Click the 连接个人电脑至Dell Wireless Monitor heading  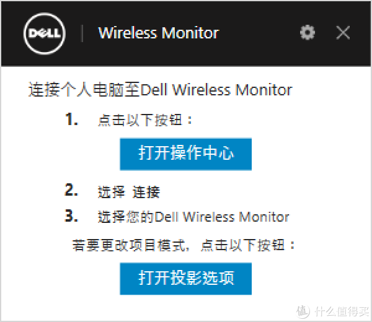[160, 90]
